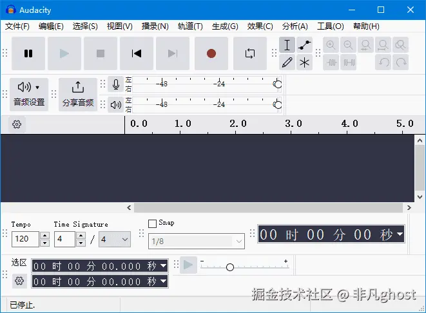Select the pencil Draw tool

pyautogui.click(x=287, y=62)
